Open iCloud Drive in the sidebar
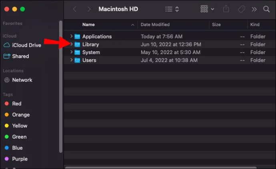 [26, 45]
